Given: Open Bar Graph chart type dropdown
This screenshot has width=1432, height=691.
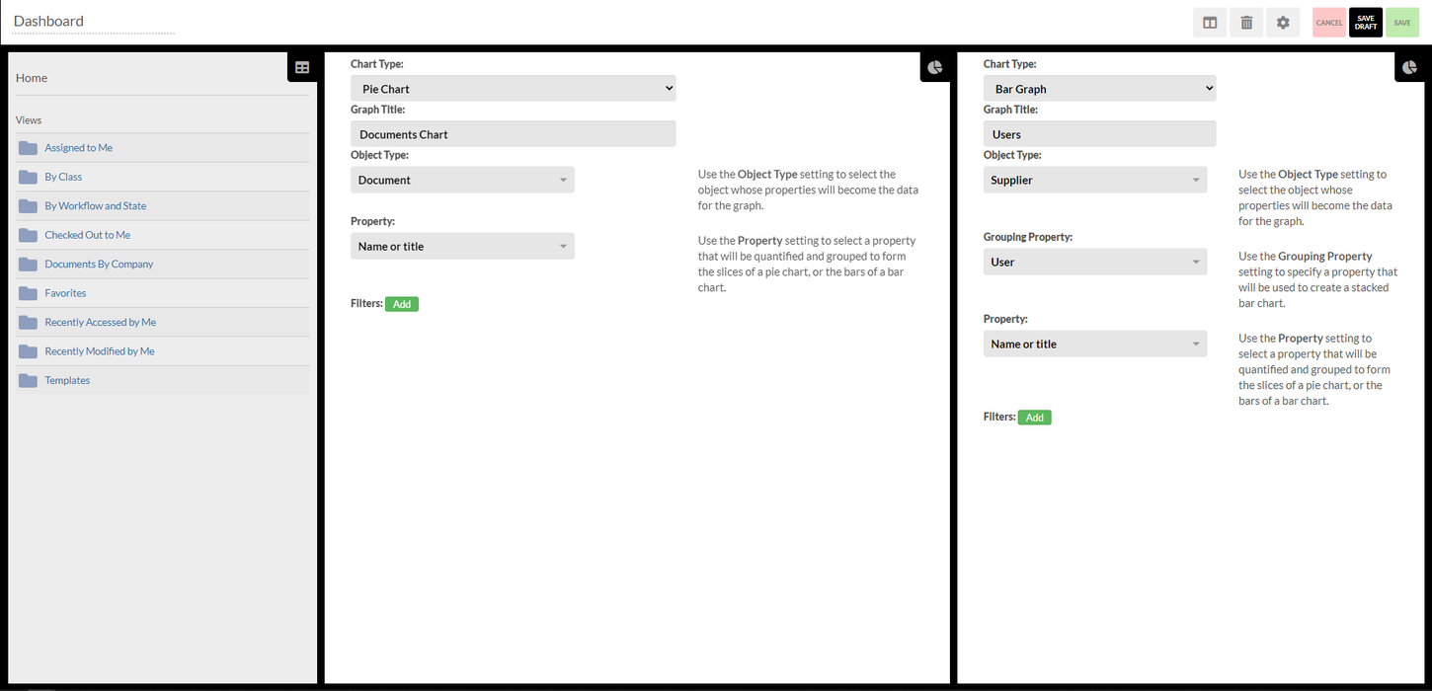Looking at the screenshot, I should click(x=1099, y=89).
